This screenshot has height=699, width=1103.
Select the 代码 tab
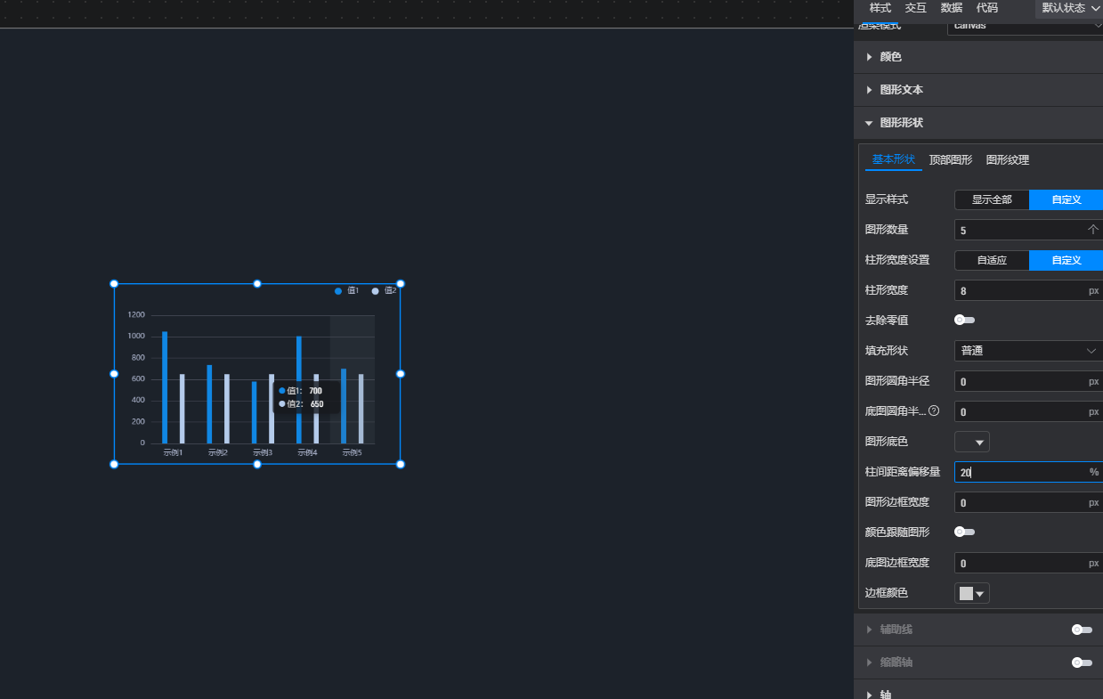(x=987, y=8)
